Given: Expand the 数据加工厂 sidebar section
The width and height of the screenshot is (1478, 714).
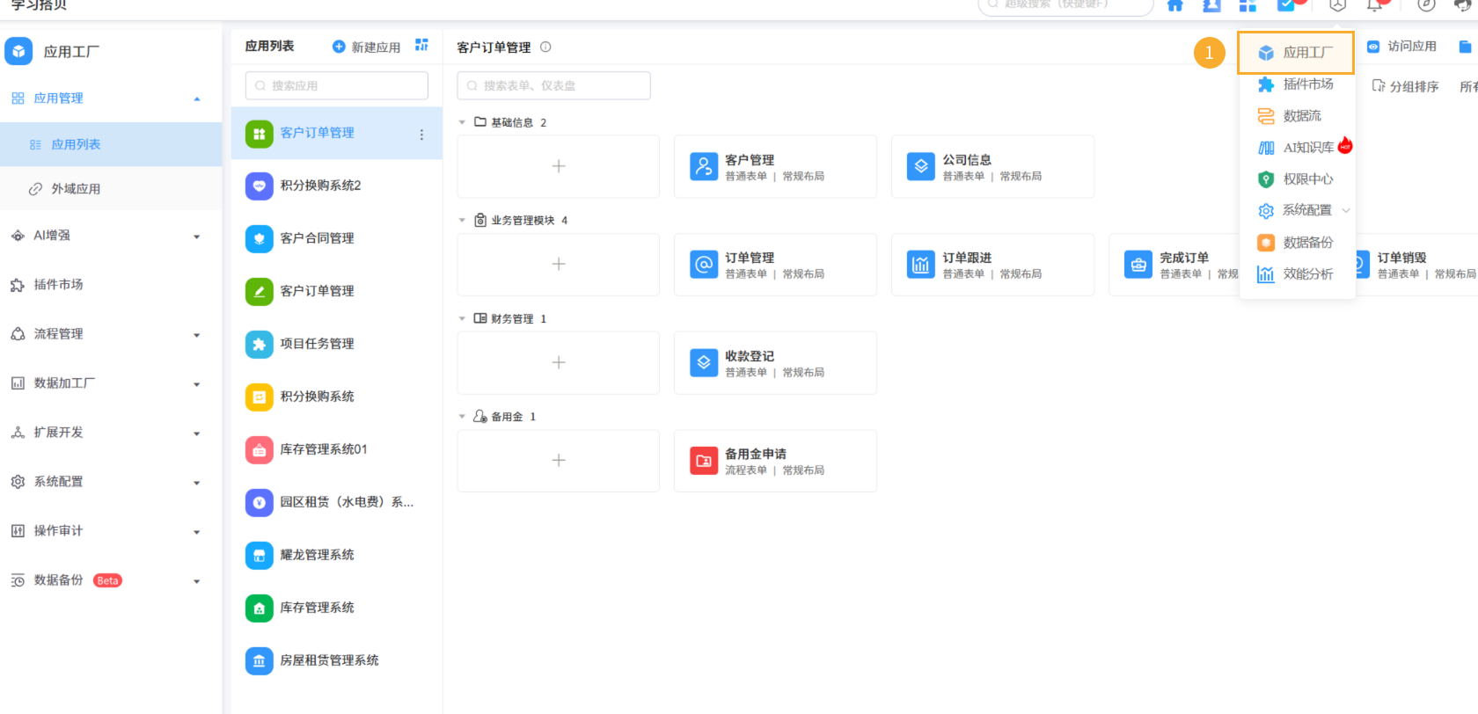Looking at the screenshot, I should pyautogui.click(x=197, y=384).
